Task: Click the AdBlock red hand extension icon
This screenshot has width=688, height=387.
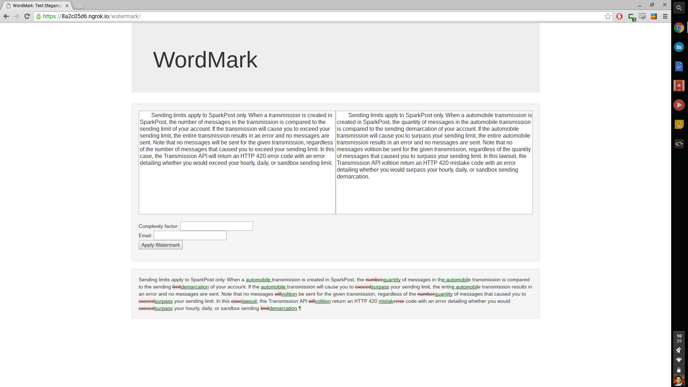Action: pos(619,16)
